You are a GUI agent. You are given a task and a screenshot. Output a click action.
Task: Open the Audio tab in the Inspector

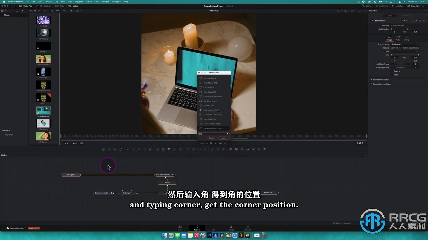(398, 38)
